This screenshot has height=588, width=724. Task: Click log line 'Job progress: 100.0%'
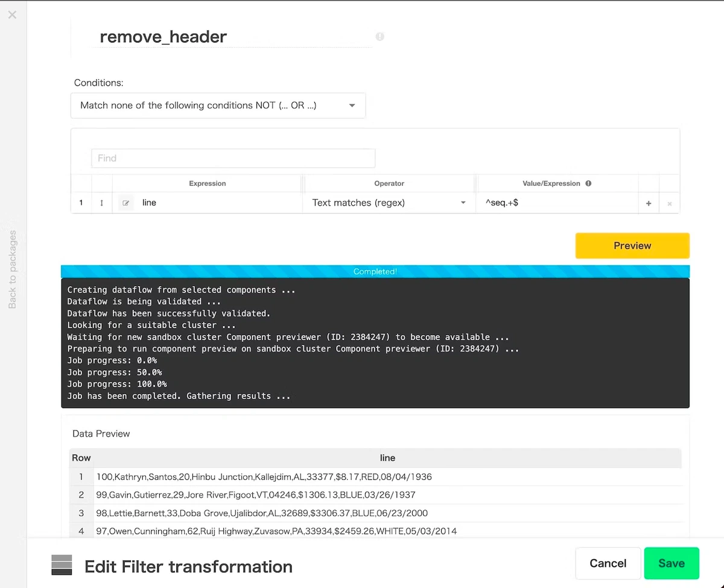click(117, 384)
